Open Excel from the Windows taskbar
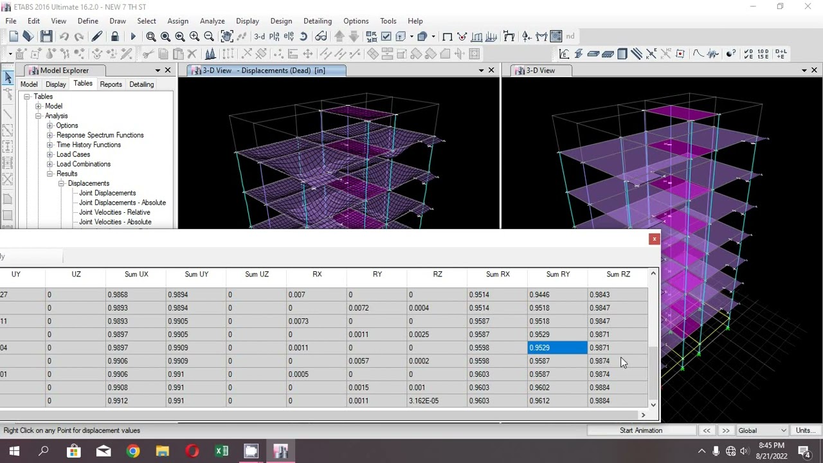The width and height of the screenshot is (823, 463). [221, 451]
